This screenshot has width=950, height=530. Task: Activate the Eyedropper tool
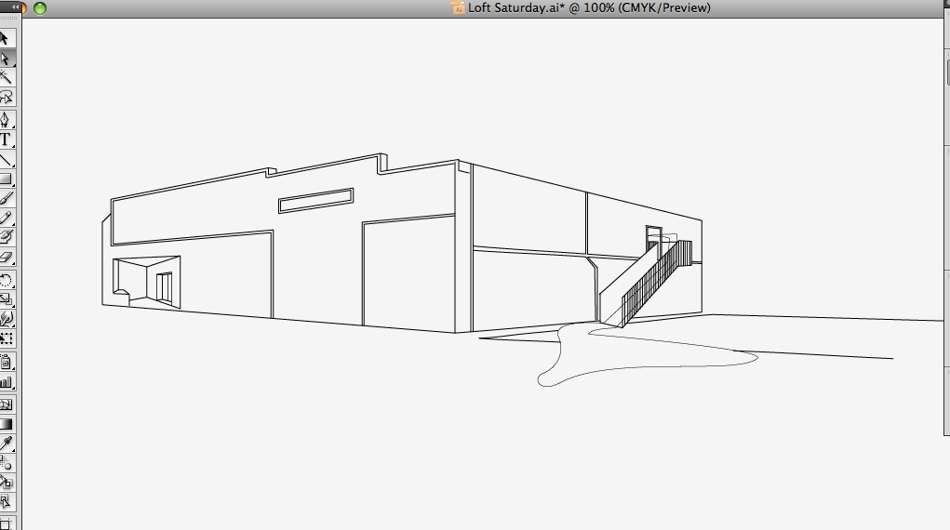(6, 444)
